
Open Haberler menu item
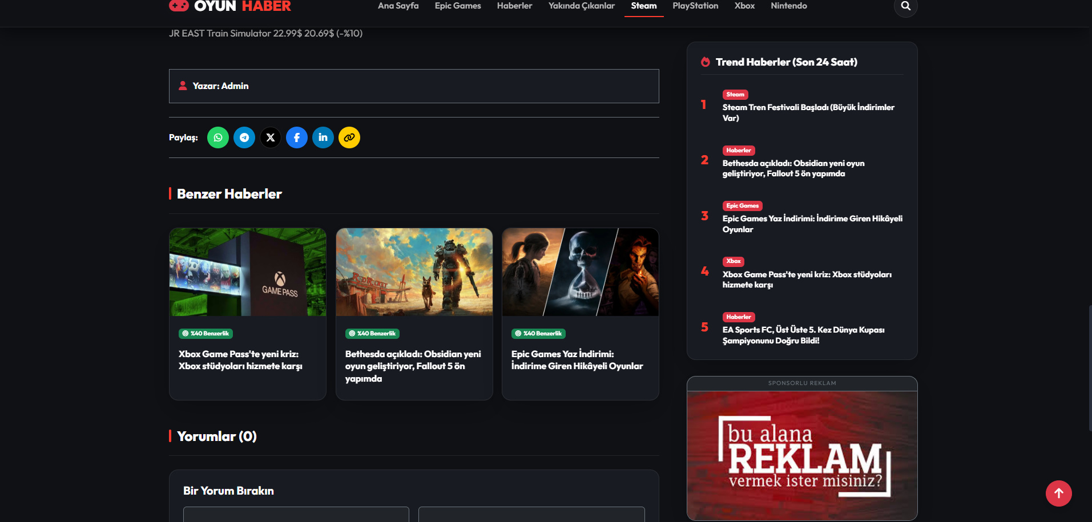tap(515, 6)
